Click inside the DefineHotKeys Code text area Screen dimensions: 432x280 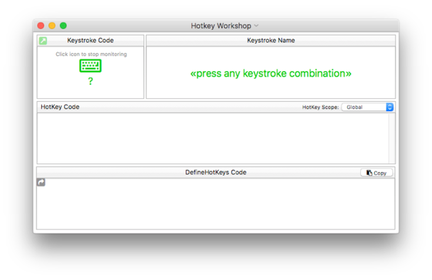pyautogui.click(x=216, y=204)
